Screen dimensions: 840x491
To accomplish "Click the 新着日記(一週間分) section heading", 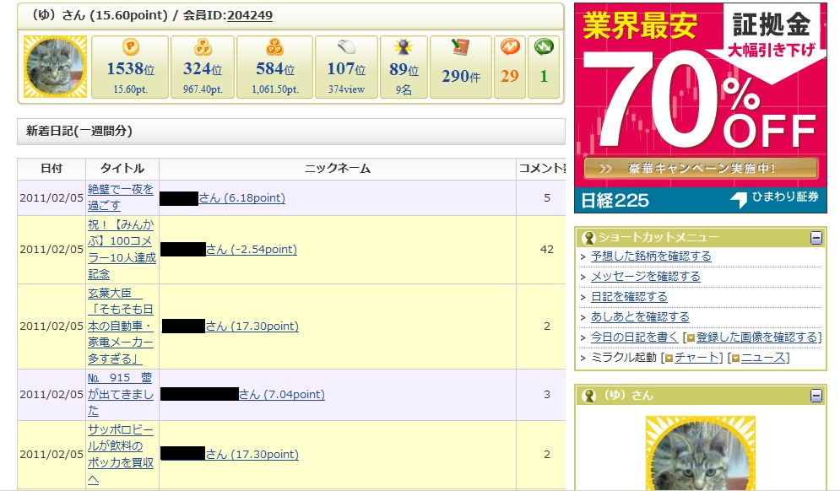I will [79, 131].
